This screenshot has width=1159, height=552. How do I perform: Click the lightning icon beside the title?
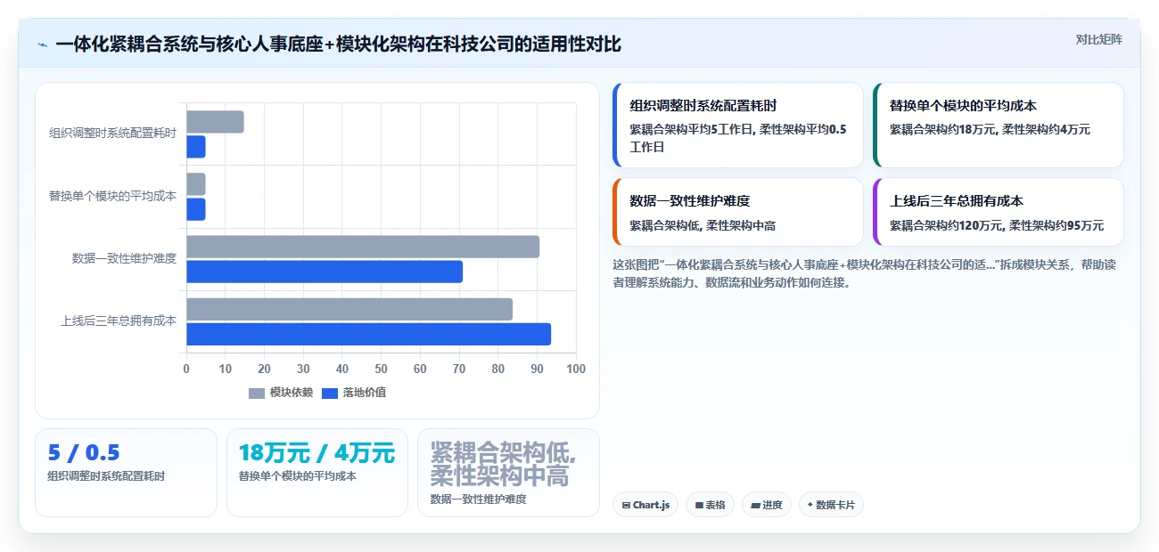[43, 45]
